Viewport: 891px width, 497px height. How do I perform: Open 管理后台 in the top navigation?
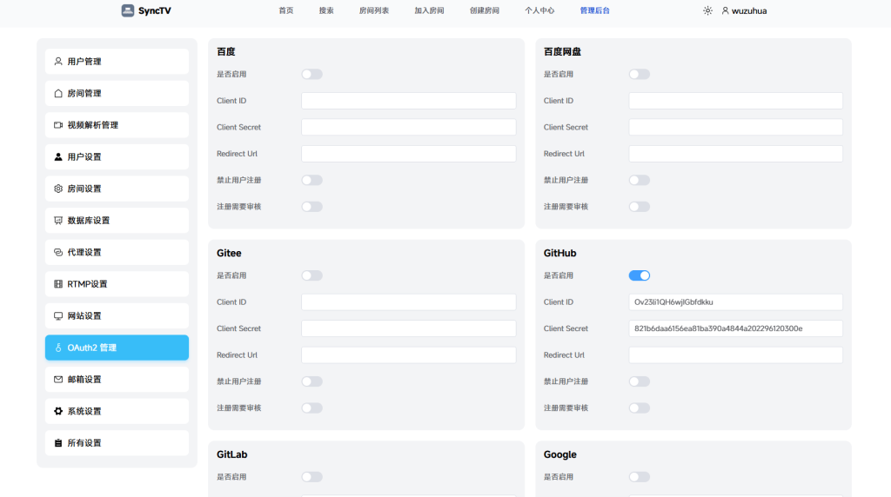tap(594, 10)
